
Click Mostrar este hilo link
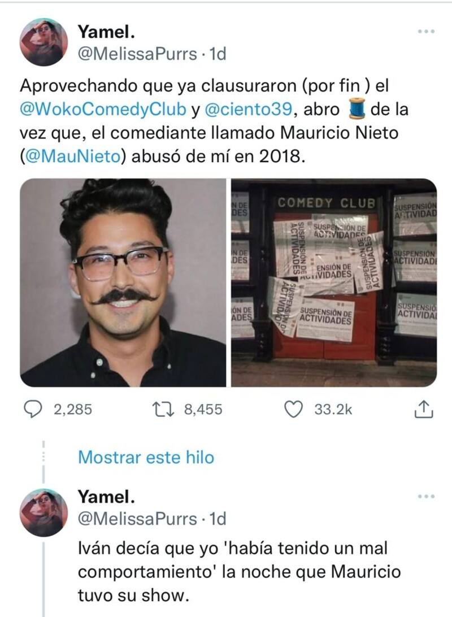point(146,457)
